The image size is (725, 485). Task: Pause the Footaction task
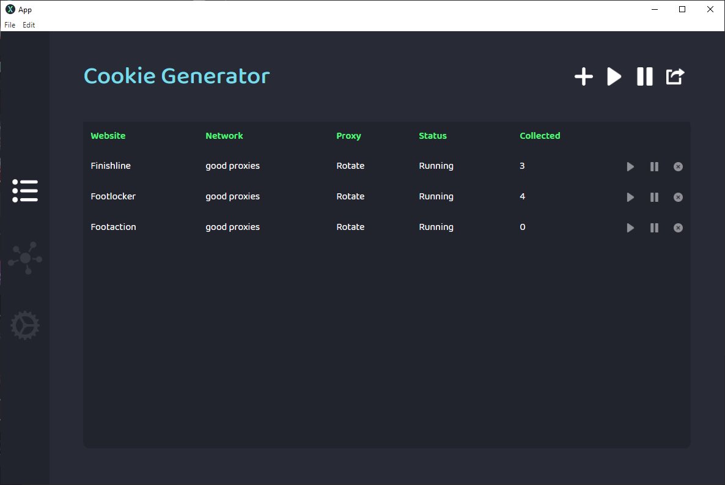tap(654, 228)
